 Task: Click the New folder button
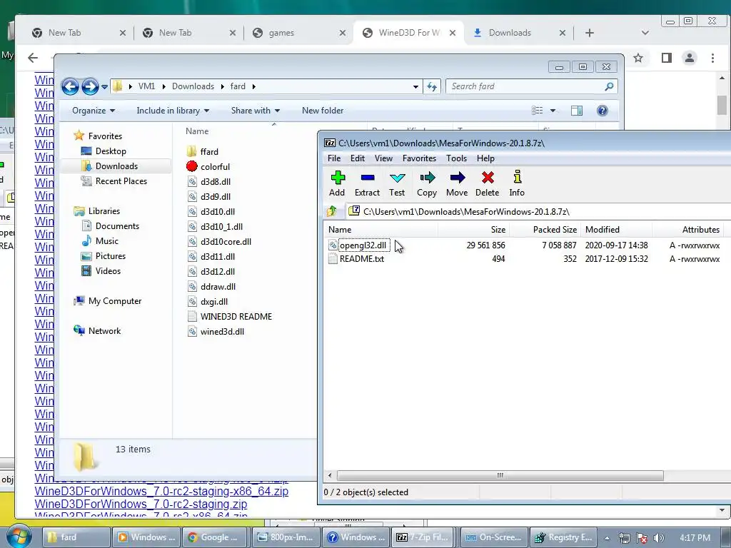coord(323,111)
